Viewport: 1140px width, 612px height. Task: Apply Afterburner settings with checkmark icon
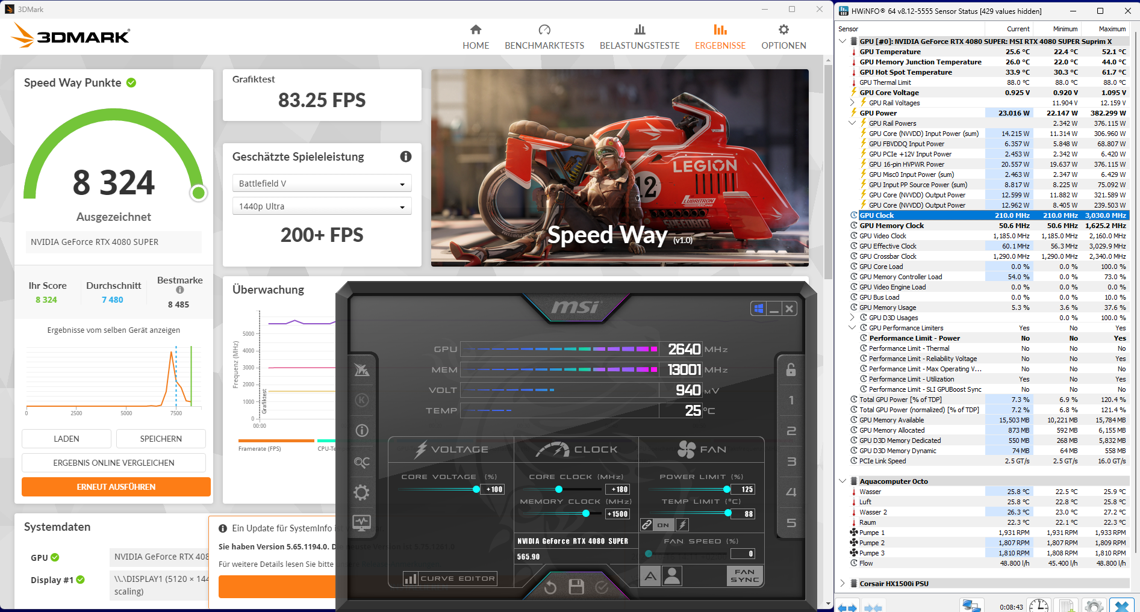pyautogui.click(x=602, y=587)
